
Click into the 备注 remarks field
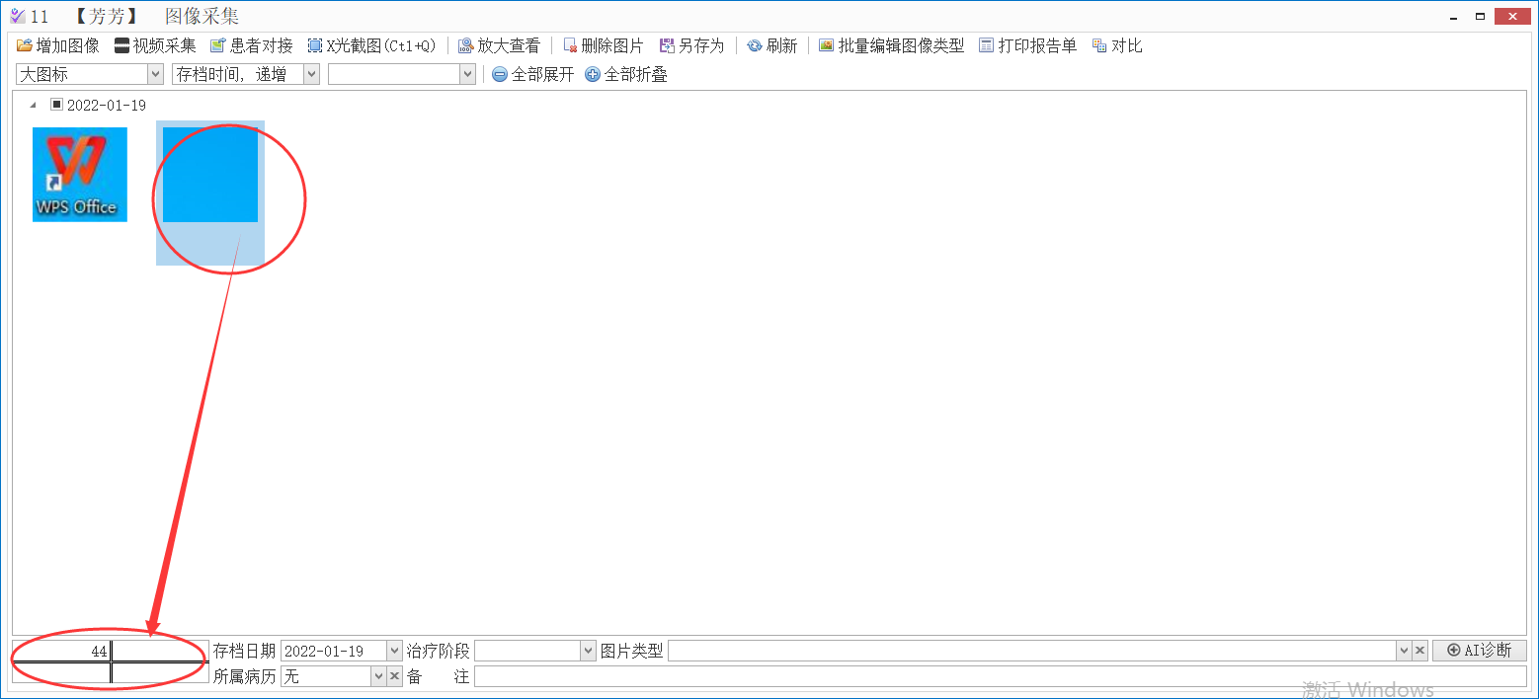point(1001,676)
